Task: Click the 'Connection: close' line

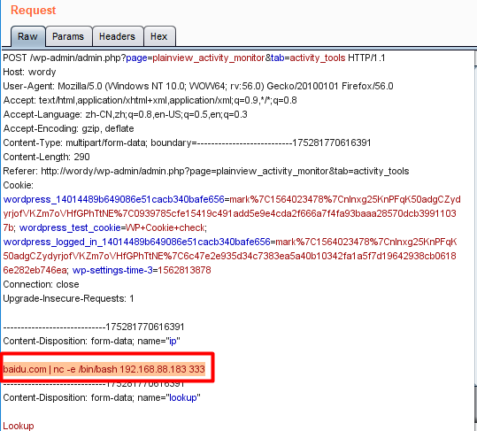Action: [41, 284]
